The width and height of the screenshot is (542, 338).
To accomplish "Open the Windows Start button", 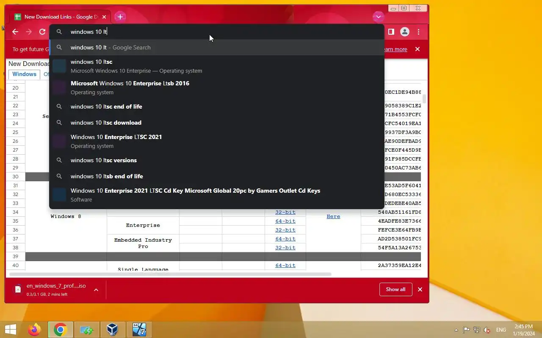I will click(x=10, y=330).
